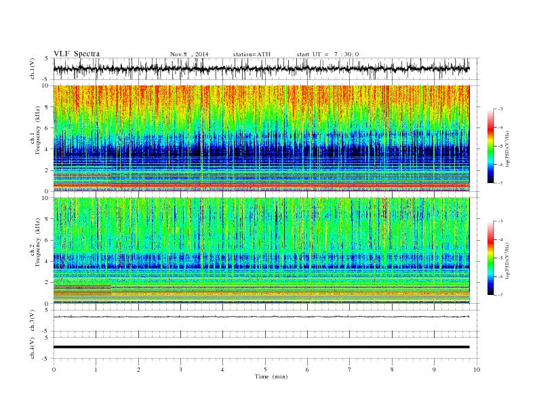The image size is (537, 415).
Task: Click the "6" kHz tick of ch.2 spectrogram
Action: point(47,240)
